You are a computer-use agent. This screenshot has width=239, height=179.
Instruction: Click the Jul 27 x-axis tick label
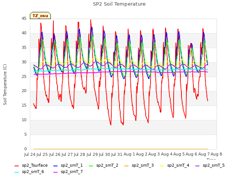[68, 154]
